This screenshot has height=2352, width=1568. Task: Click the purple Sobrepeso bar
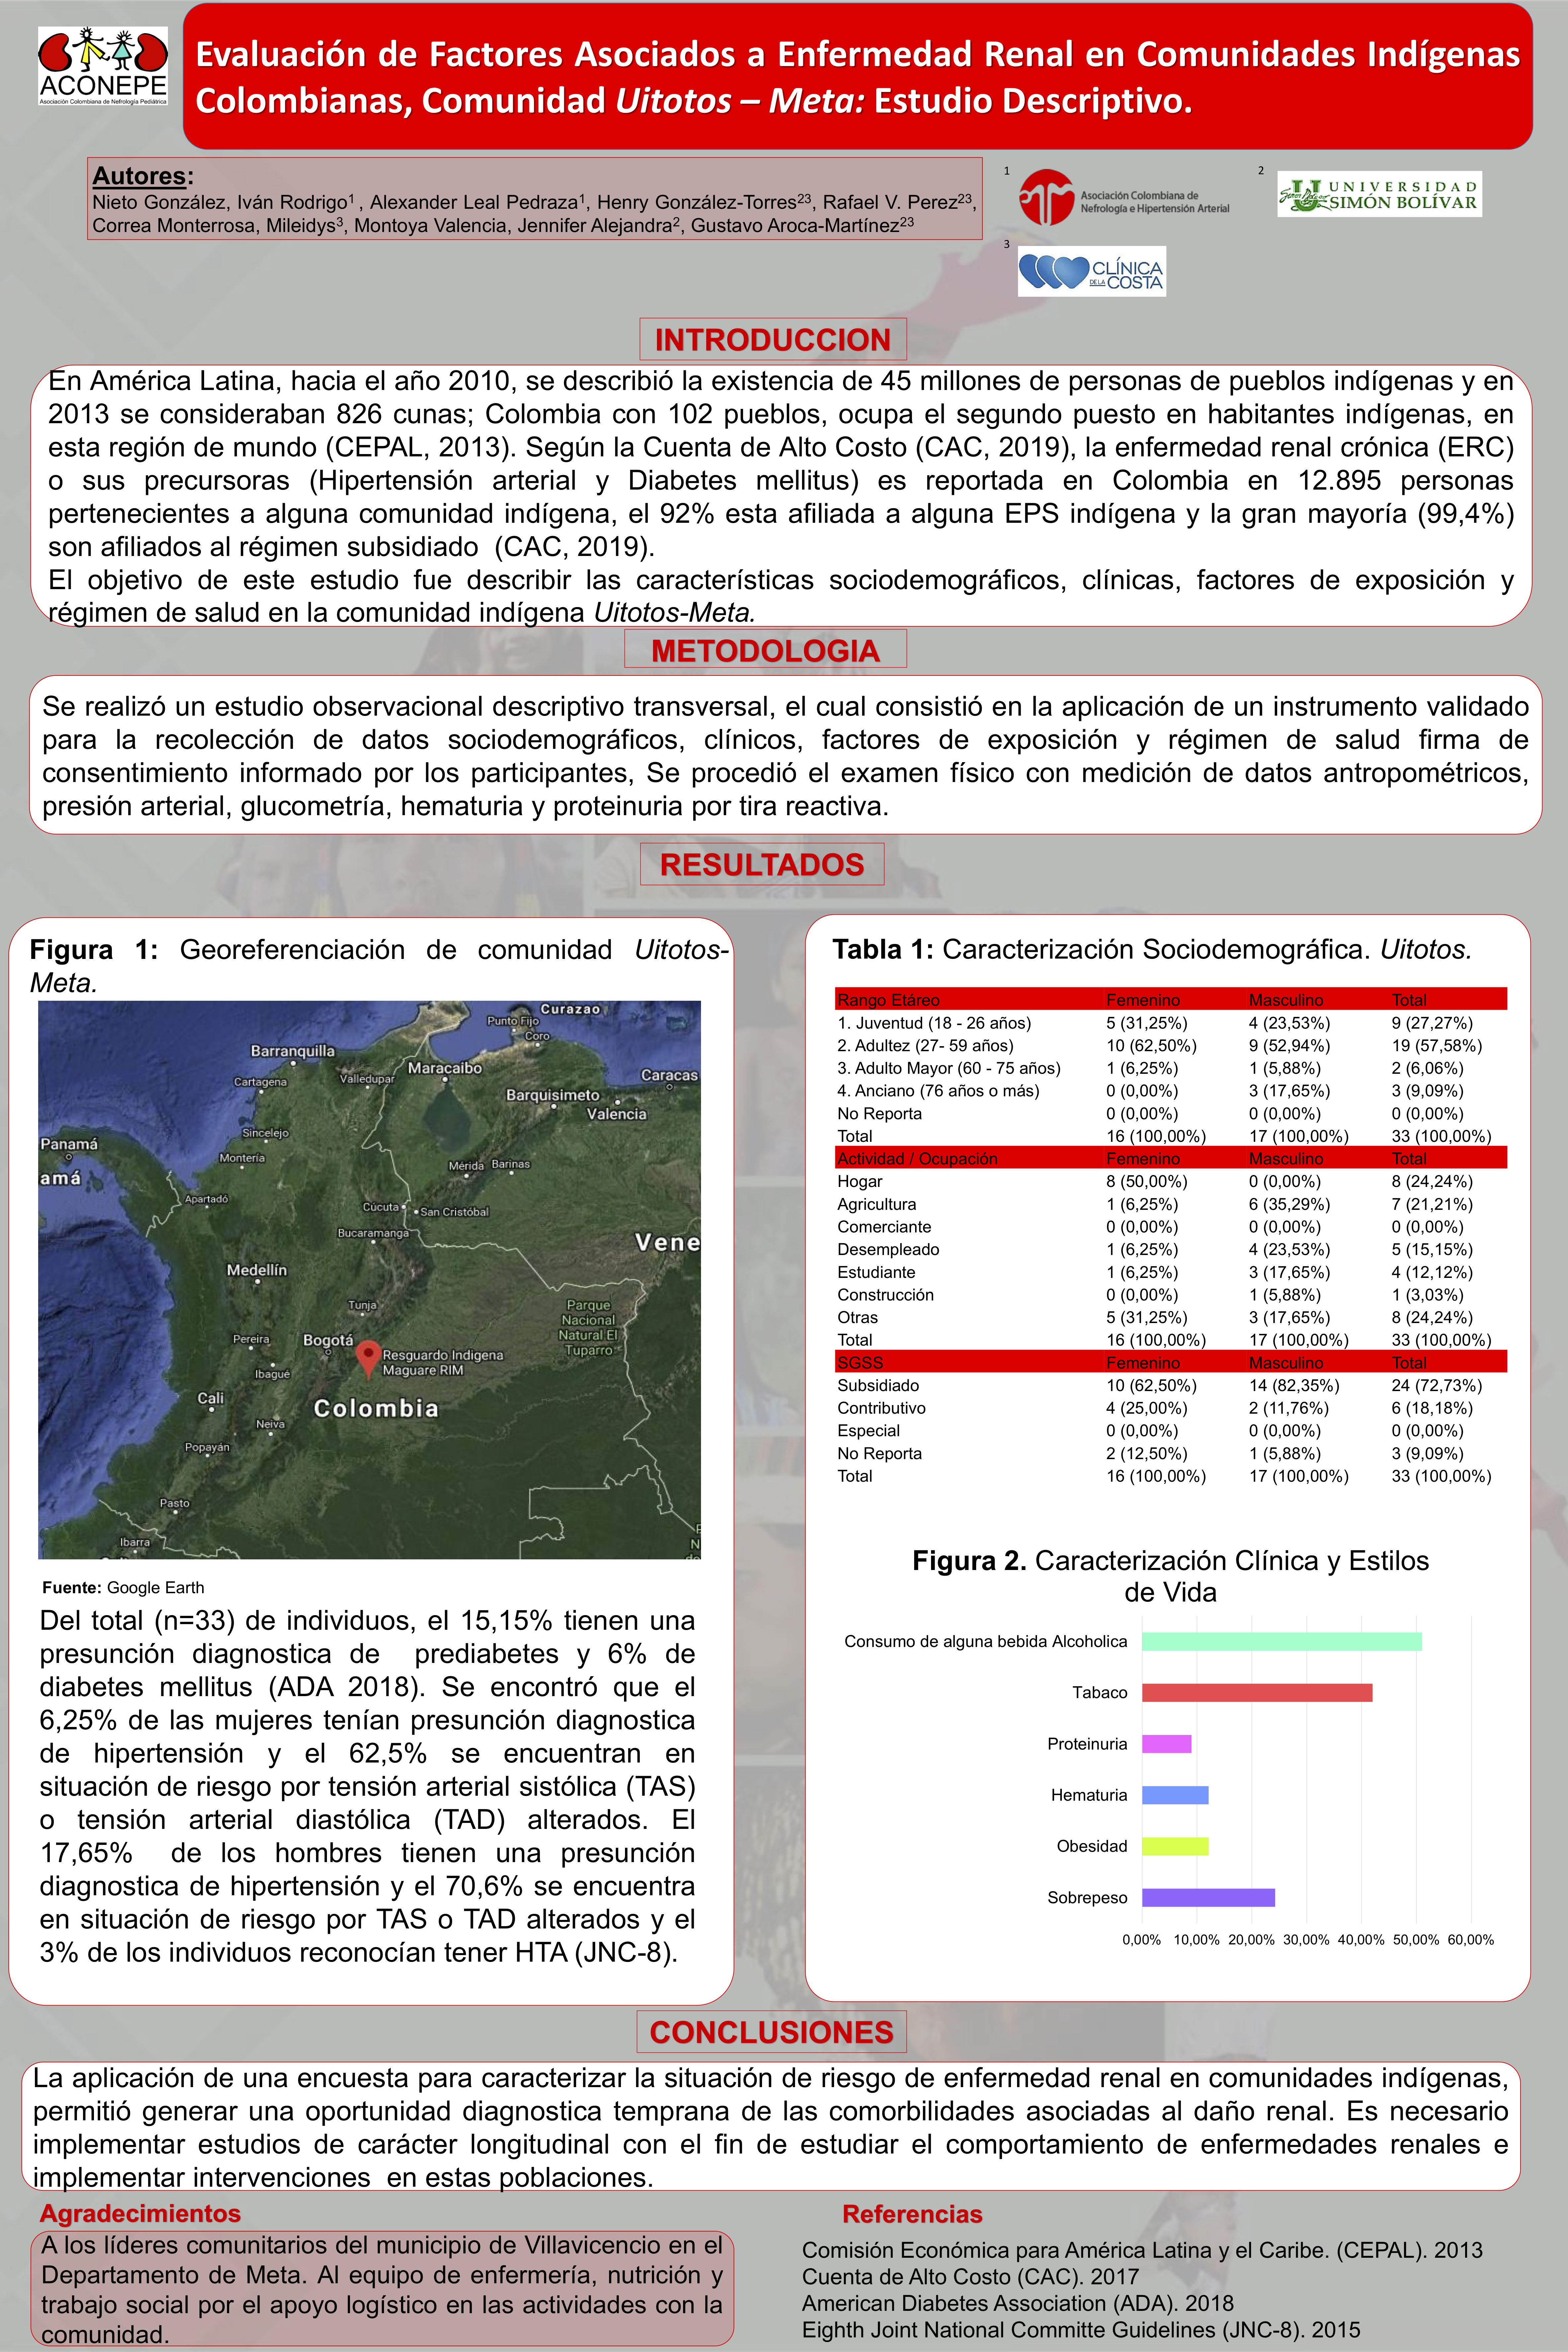(1208, 1897)
